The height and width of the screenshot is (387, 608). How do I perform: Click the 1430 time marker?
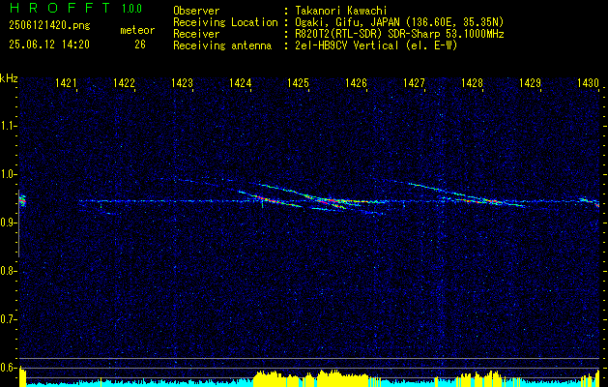(588, 82)
